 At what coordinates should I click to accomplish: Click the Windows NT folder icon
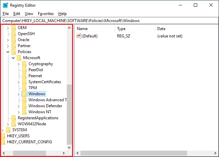[x=24, y=112]
